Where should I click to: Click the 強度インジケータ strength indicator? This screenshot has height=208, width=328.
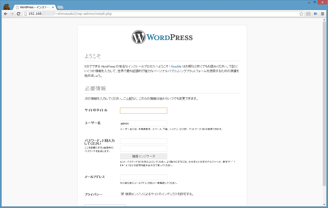click(143, 156)
